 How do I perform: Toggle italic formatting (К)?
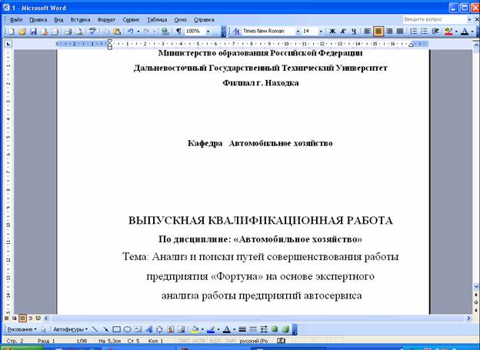coord(343,32)
